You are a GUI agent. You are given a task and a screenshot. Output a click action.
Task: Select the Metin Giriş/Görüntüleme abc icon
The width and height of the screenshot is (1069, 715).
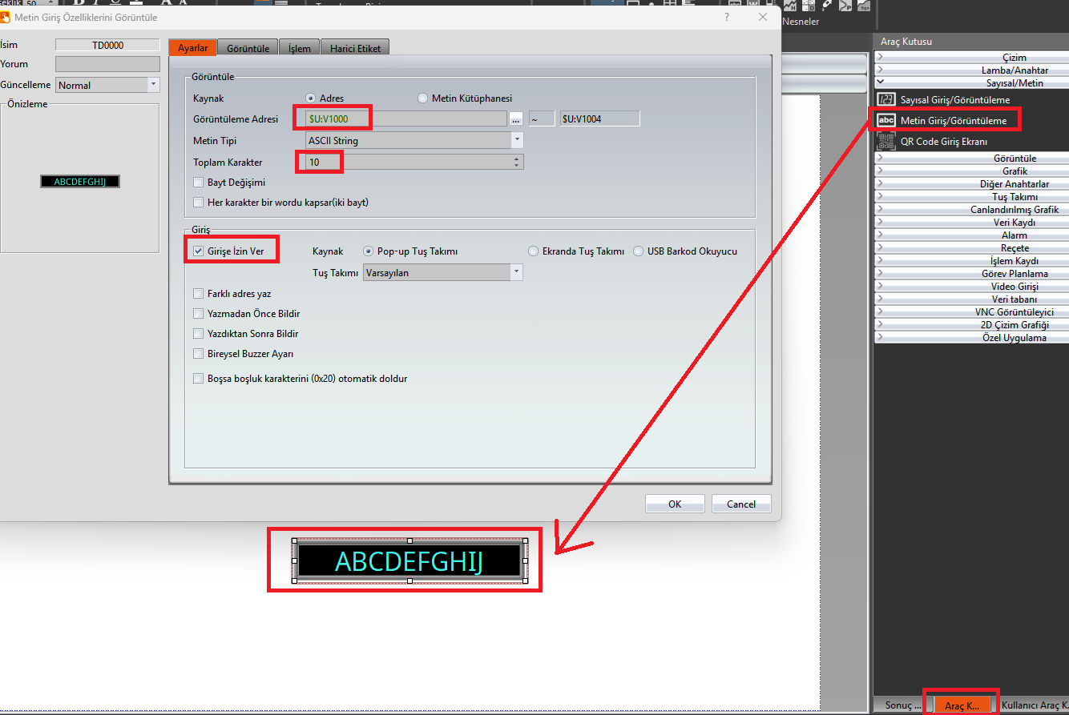click(885, 120)
